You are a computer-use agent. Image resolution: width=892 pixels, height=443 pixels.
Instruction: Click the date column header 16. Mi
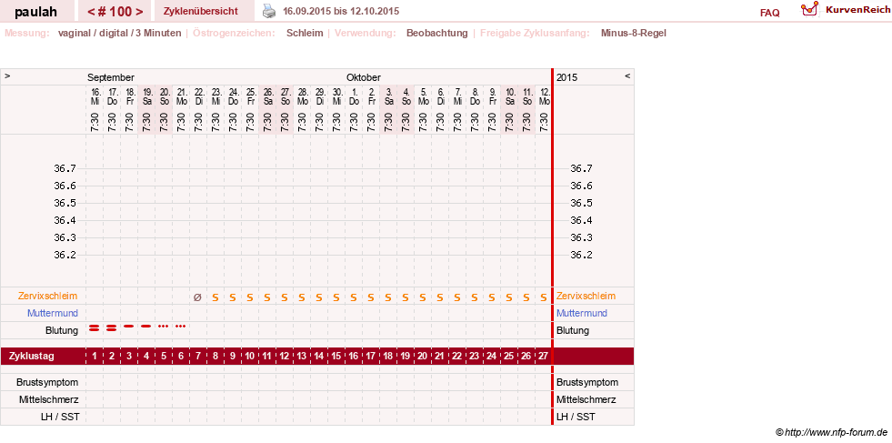[95, 96]
